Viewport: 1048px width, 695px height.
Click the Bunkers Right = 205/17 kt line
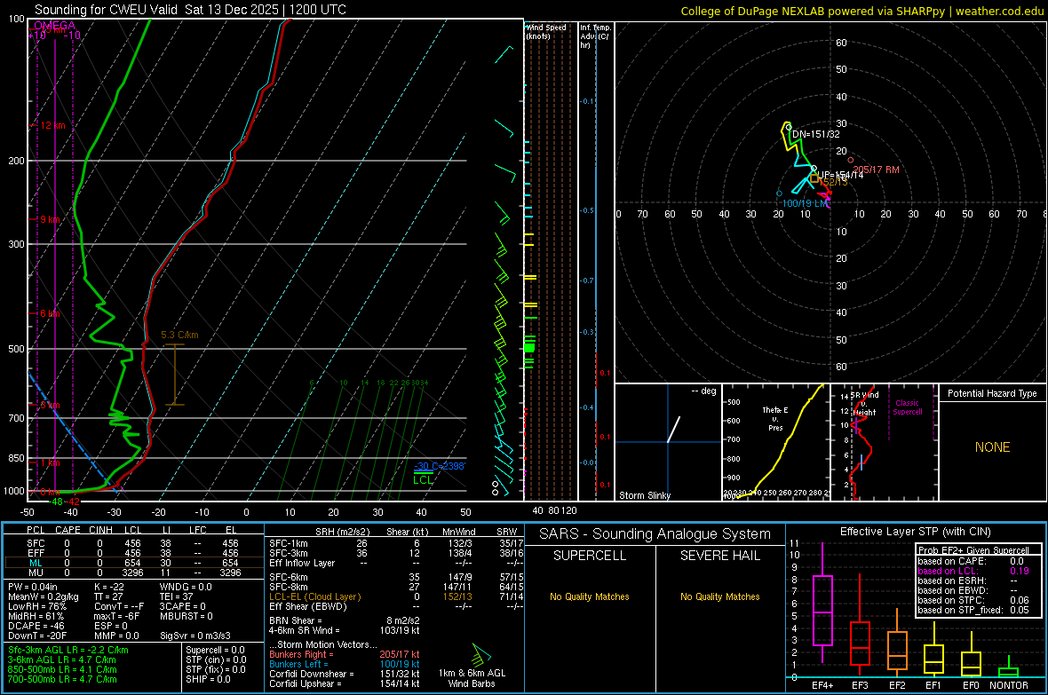coord(345,655)
